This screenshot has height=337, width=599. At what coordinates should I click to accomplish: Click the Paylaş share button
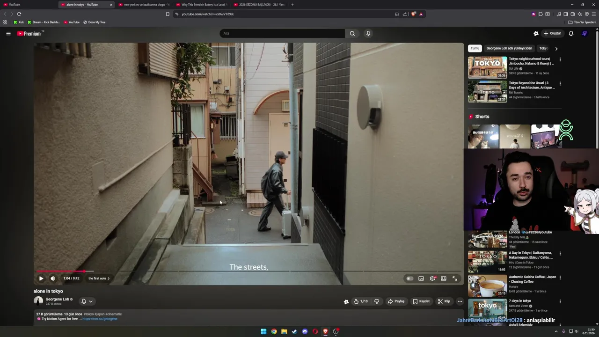[396, 301]
